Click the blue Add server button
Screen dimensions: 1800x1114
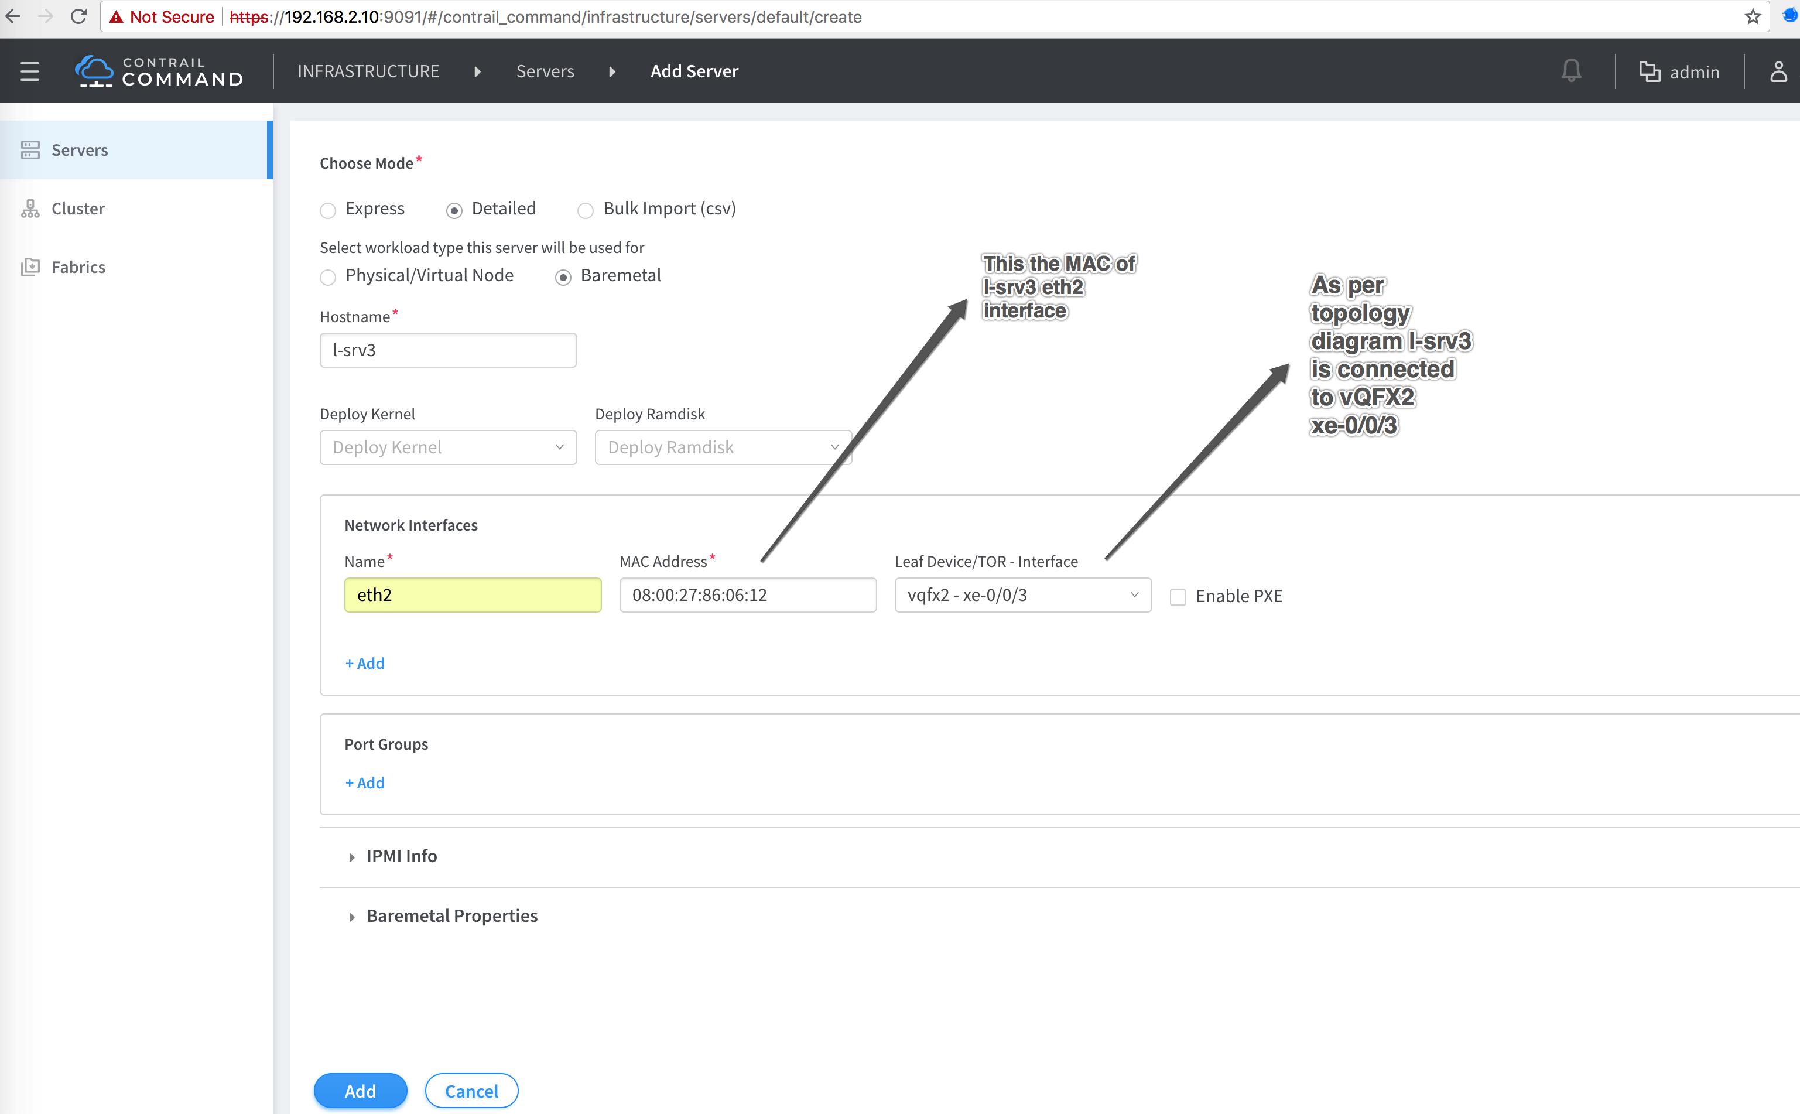pyautogui.click(x=360, y=1091)
